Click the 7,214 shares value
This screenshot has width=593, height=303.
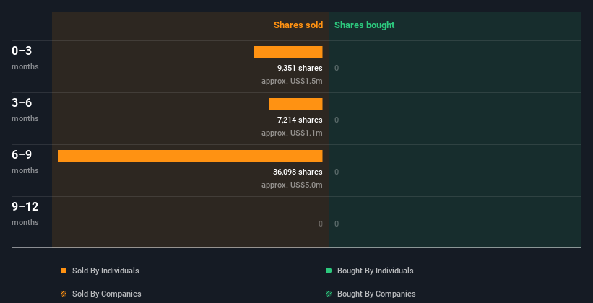300,120
